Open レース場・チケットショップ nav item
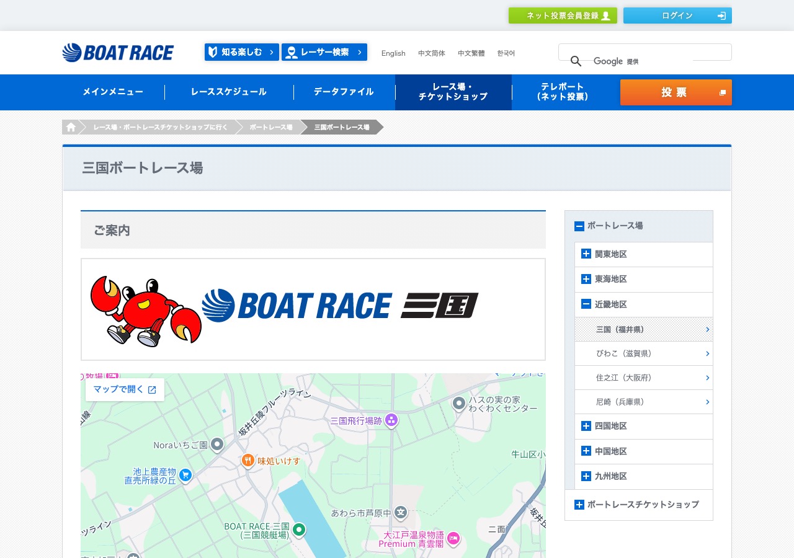 453,92
